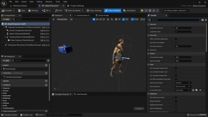
Task: Add new graph with plus icon
Action: point(46,65)
